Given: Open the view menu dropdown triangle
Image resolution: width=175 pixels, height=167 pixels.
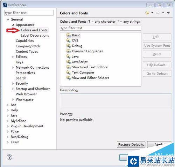Looking at the screenshot, I should pyautogui.click(x=168, y=13).
